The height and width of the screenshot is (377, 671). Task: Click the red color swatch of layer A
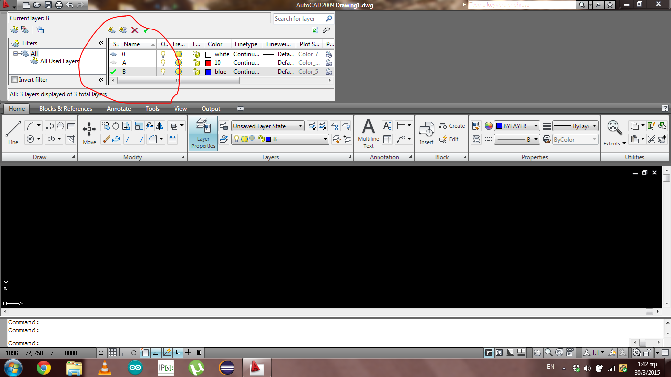[x=208, y=63]
